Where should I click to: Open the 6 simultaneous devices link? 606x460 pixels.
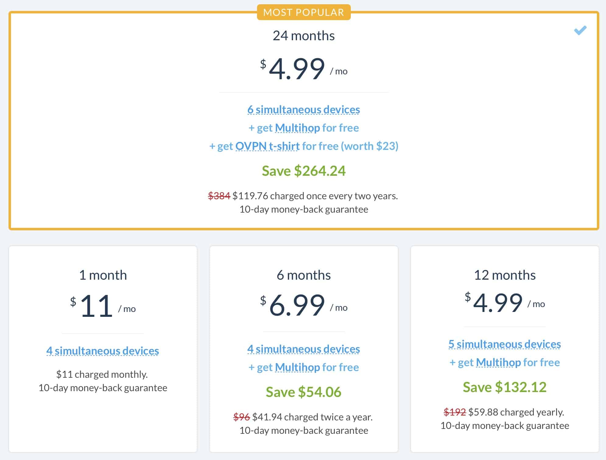[304, 109]
